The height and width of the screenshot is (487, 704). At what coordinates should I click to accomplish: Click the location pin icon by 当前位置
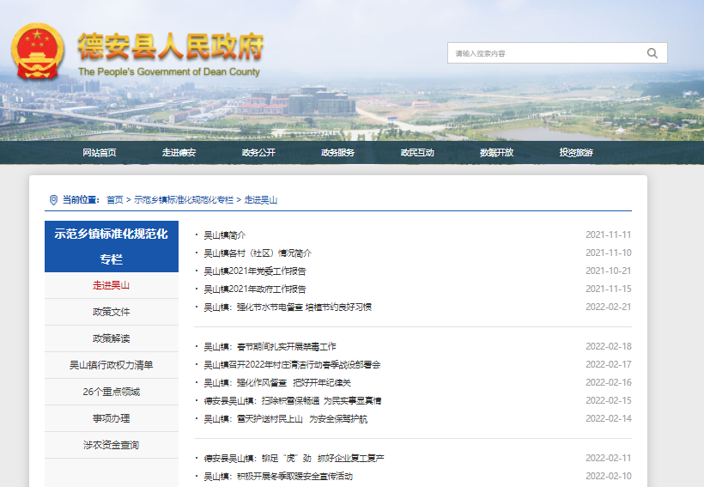pos(53,199)
